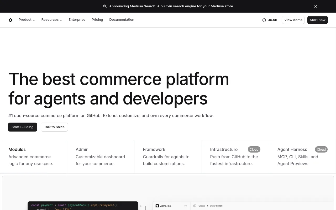Open the three-dots menu beside Acme, Inc.

(x=186, y=206)
